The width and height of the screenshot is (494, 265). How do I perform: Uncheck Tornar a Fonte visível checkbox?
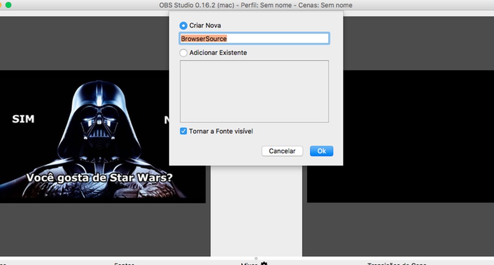pyautogui.click(x=183, y=131)
